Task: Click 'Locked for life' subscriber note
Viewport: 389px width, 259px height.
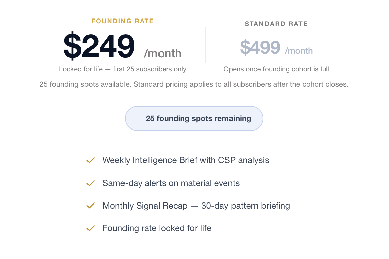Action: (122, 69)
